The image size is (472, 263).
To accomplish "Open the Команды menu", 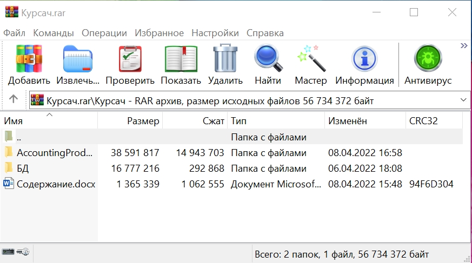I will (54, 32).
